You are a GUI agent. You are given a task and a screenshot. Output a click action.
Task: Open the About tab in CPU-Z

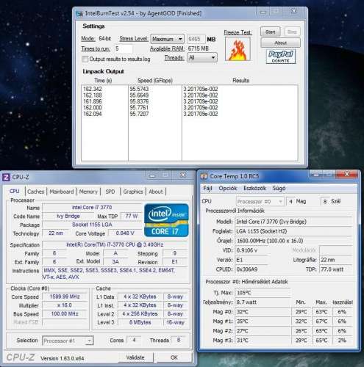[x=156, y=192]
